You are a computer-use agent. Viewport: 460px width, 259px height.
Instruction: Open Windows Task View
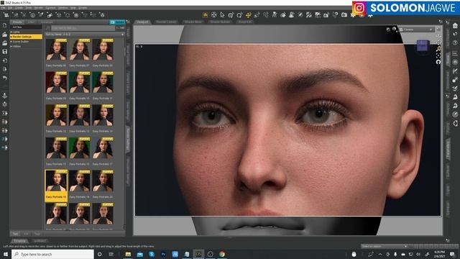click(111, 254)
